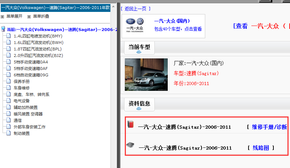Viewport: 290px width, 168px height.
Task: Open tree item 底盘、车桥、转向系
Action: pos(31,94)
